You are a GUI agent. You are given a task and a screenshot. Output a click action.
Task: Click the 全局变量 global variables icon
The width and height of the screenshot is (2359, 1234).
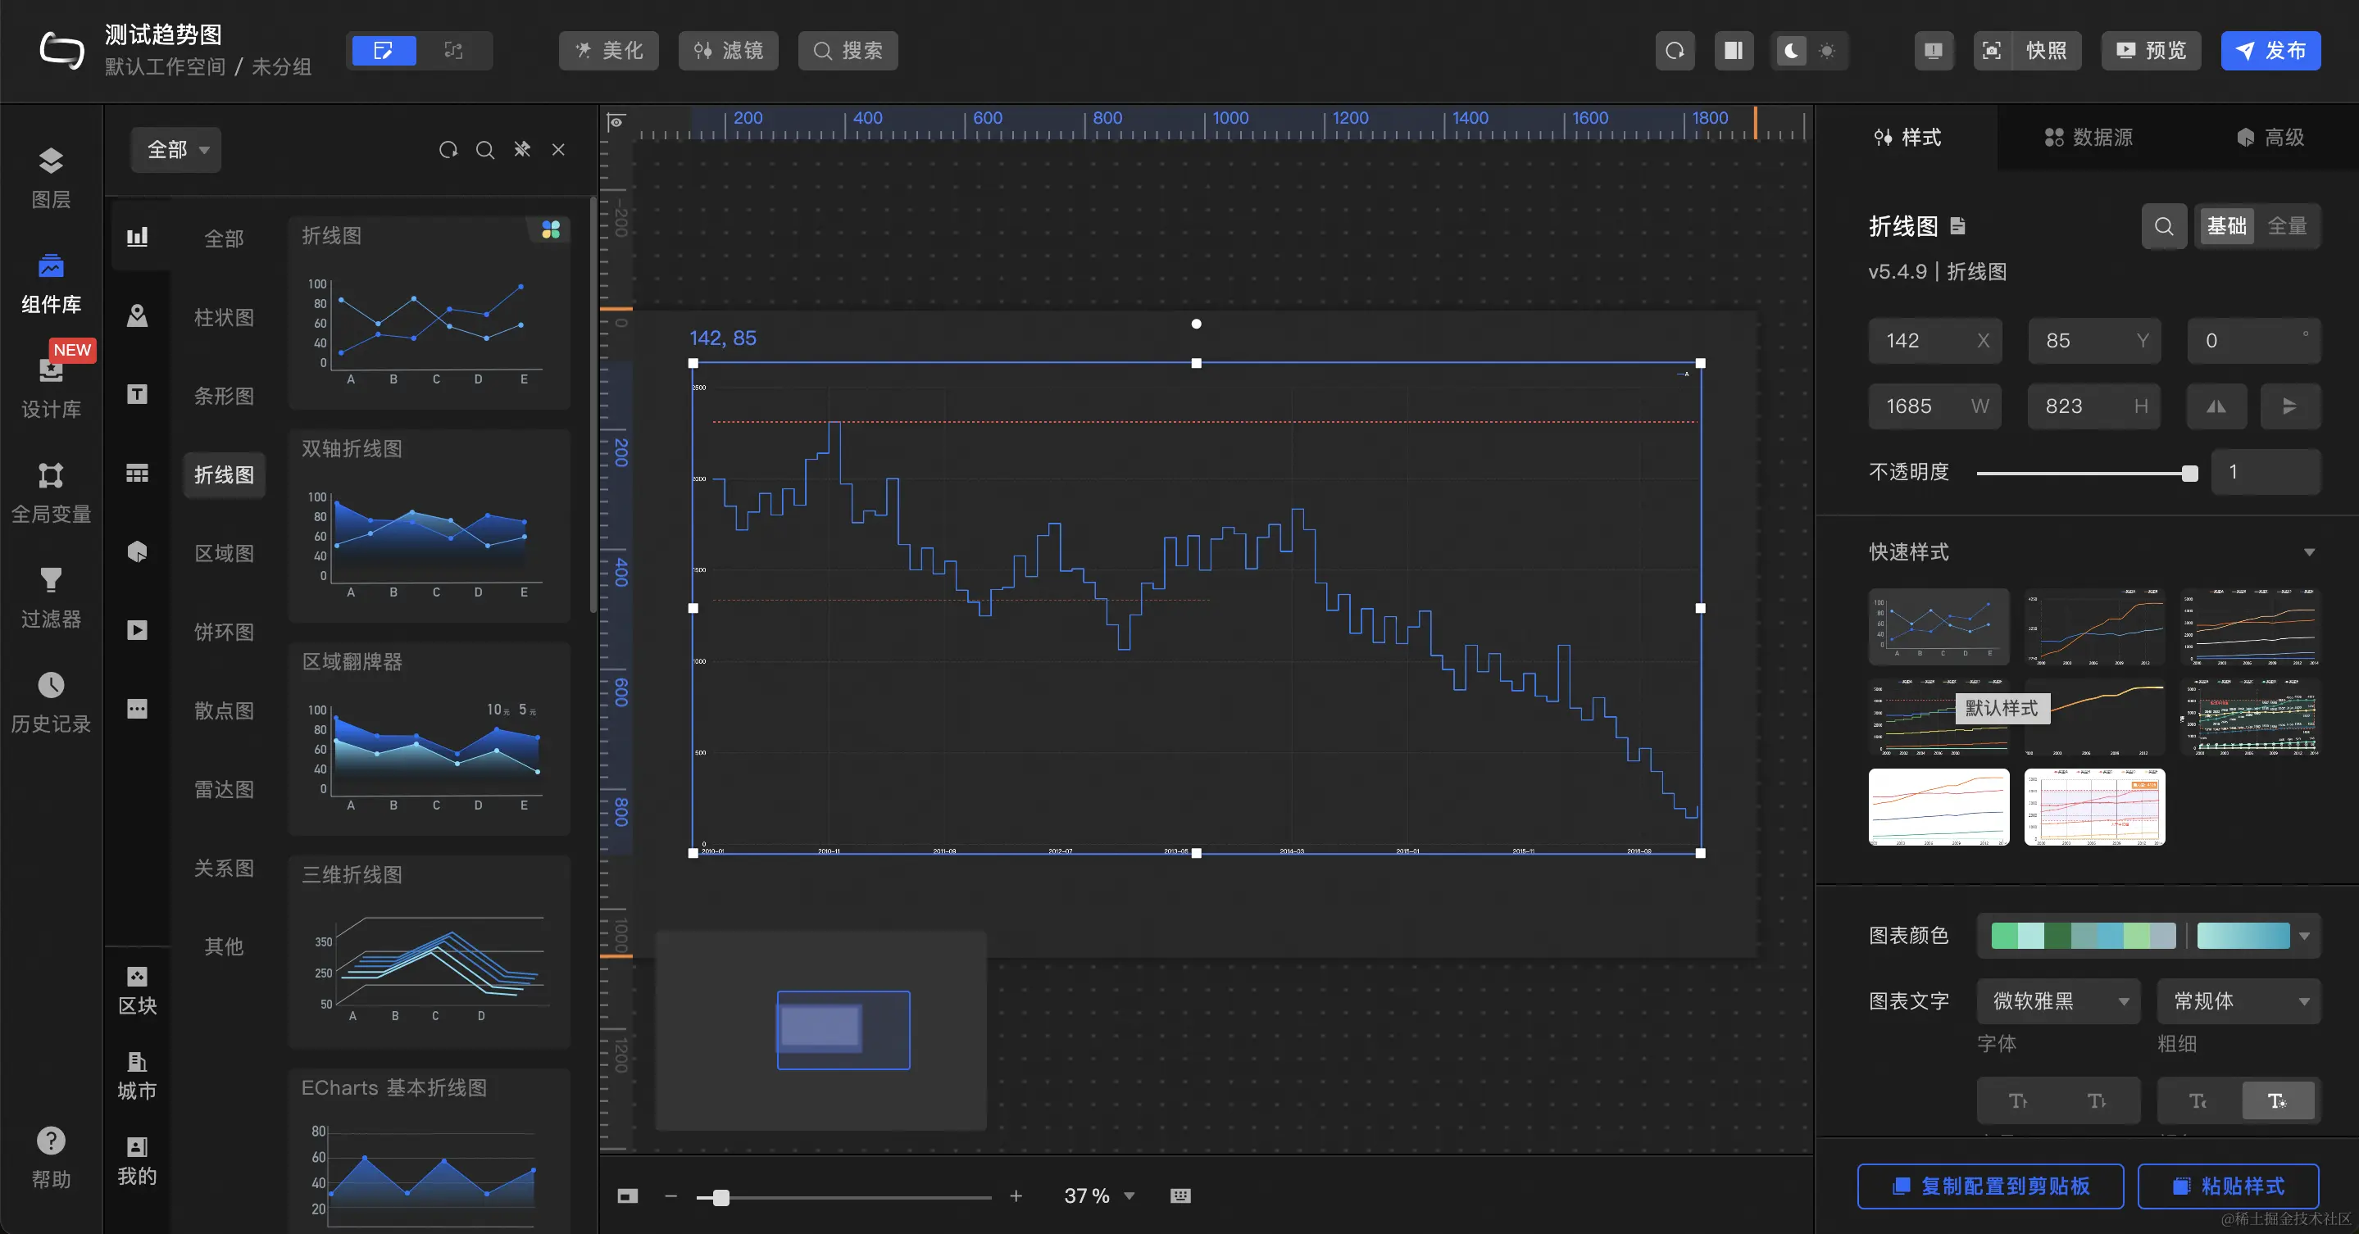pyautogui.click(x=50, y=475)
